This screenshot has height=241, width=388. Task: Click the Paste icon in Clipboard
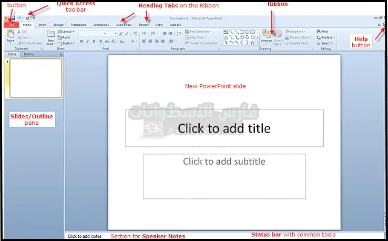10,36
